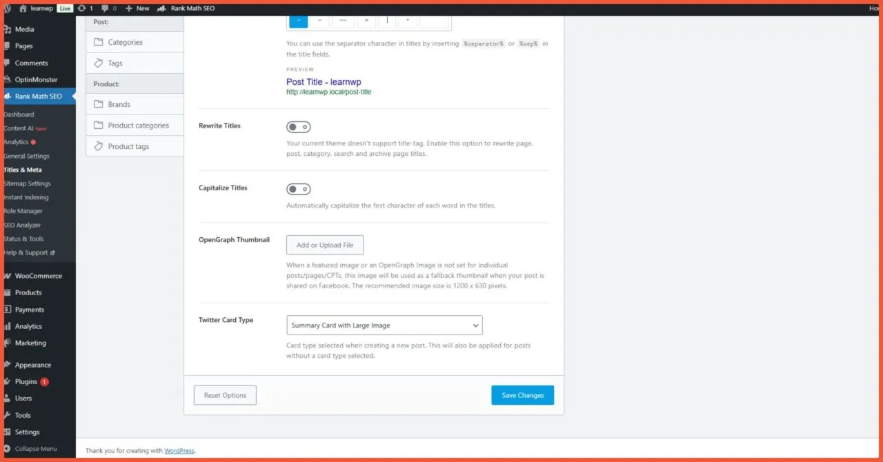The width and height of the screenshot is (883, 462).
Task: Open Plugins via its sidebar icon
Action: point(8,382)
